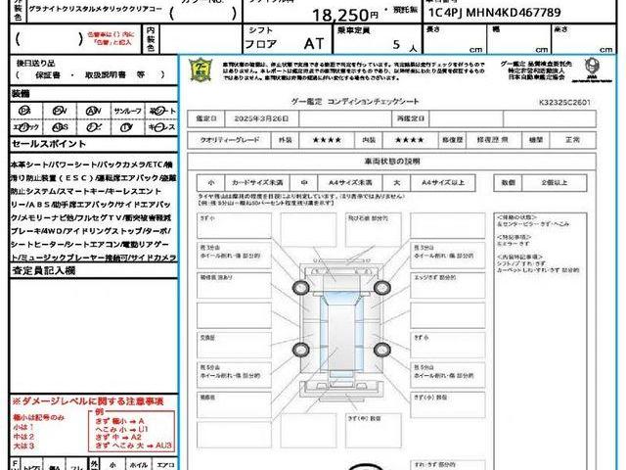The height and width of the screenshot is (470, 626).
Task: Click the すれ・きず 部分的 note box
Action: pos(448,466)
